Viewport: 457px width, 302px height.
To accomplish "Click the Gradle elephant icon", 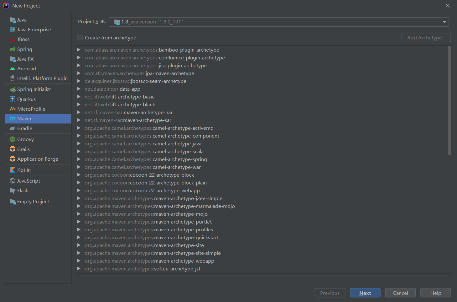I will [13, 128].
